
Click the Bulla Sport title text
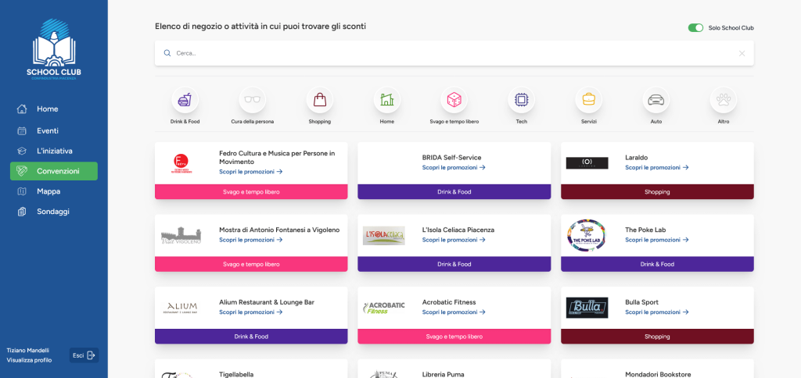tap(641, 302)
